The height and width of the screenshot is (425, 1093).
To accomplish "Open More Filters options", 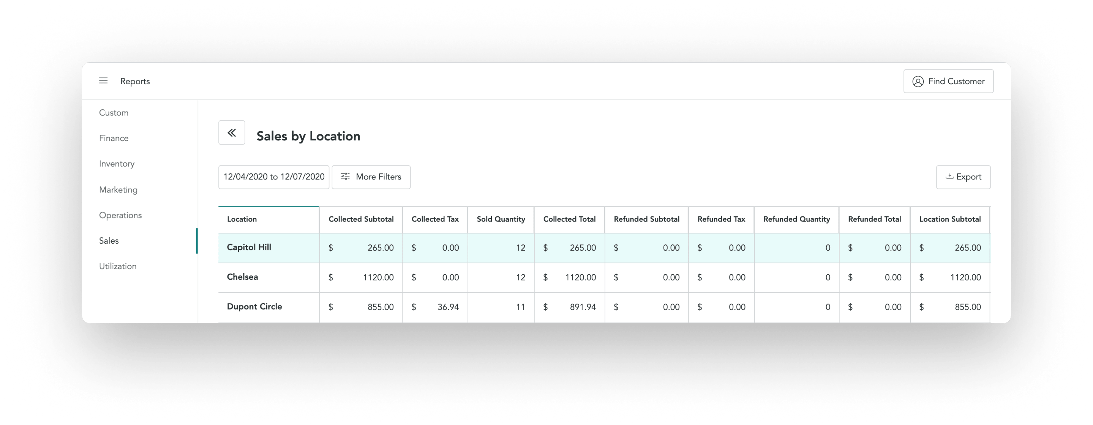I will (378, 177).
